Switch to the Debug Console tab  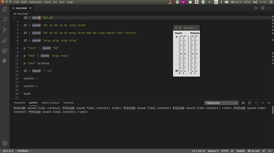click(50, 103)
